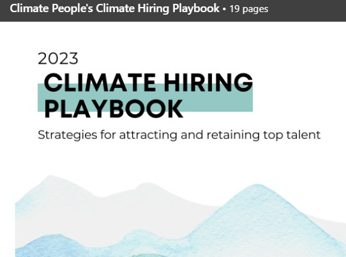Click the 'PLAYBOOK' heading word
Viewport: 346px width, 257px height.
pyautogui.click(x=114, y=109)
